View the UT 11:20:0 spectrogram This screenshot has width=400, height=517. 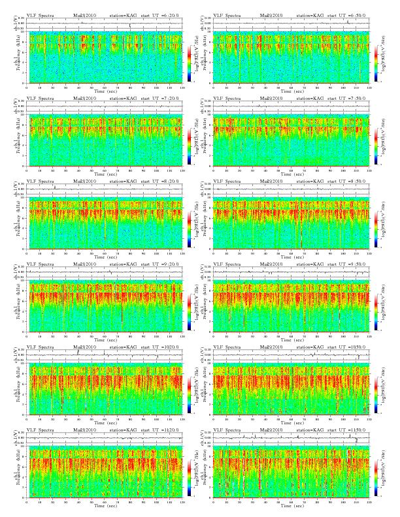point(106,472)
